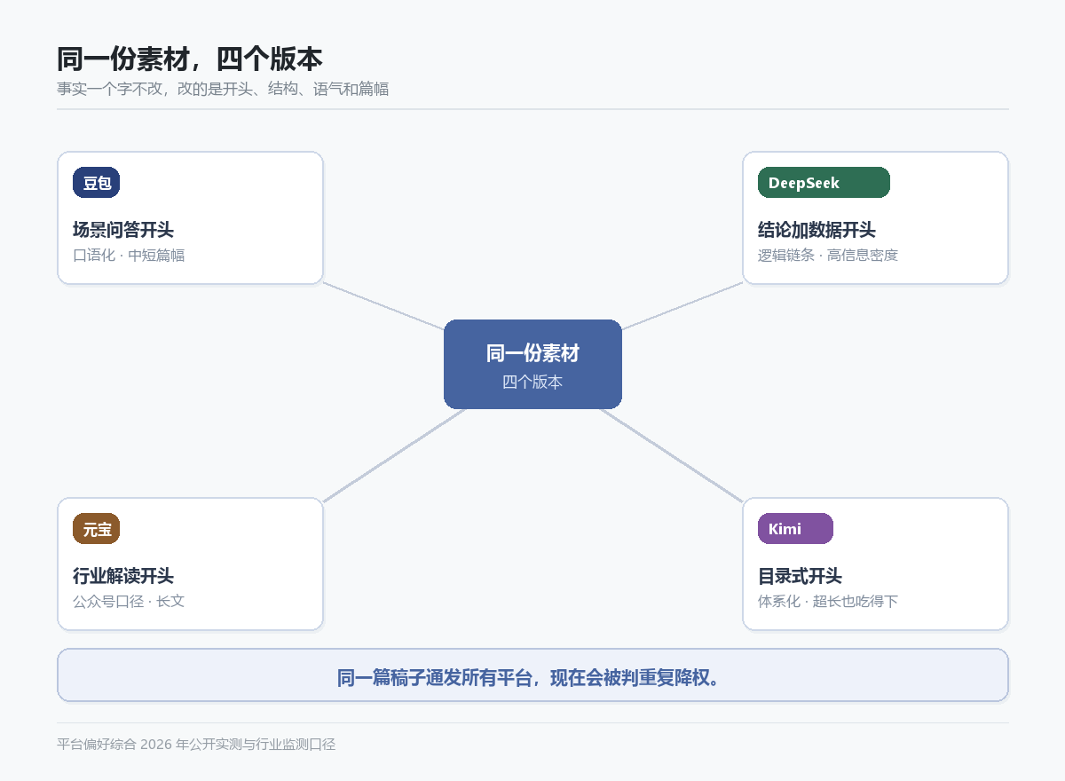Click the text 公众号口径 · 长文
Viewport: 1065px width, 781px height.
(x=129, y=602)
